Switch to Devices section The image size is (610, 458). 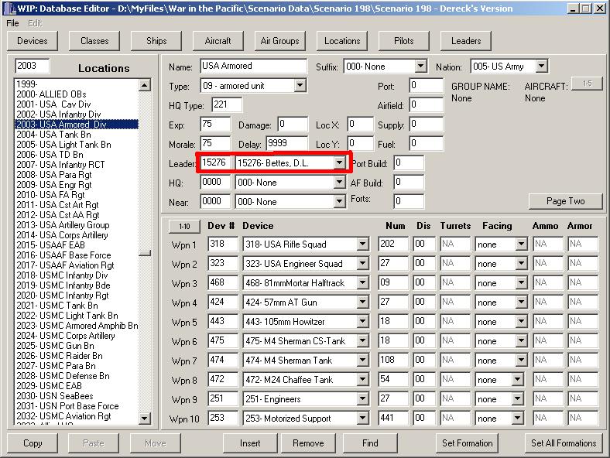[x=33, y=41]
